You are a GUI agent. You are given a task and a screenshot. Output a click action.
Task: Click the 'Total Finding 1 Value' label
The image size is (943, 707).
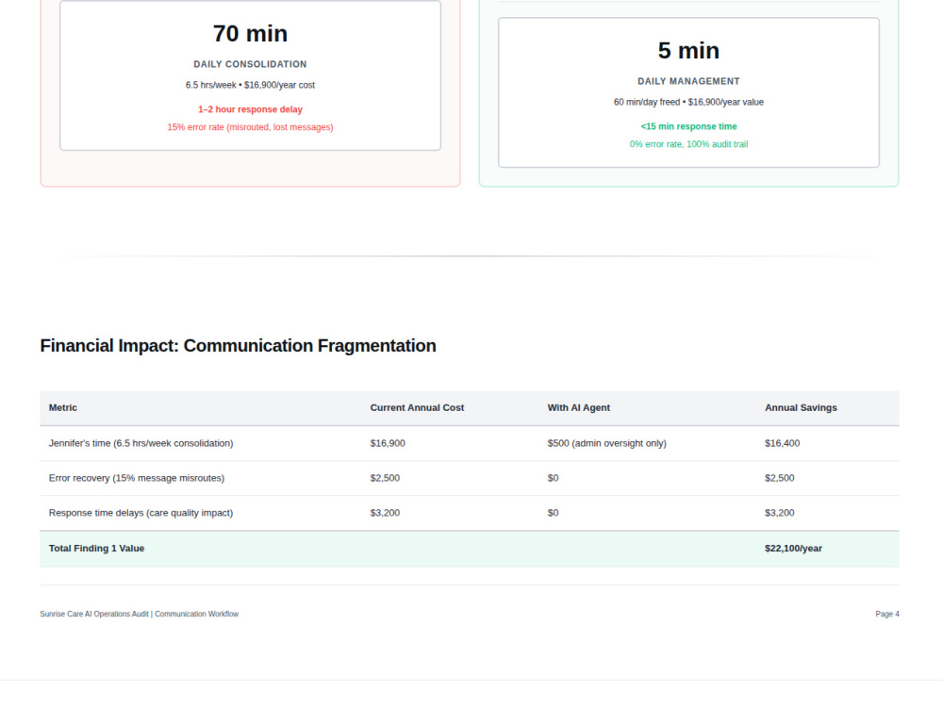[x=96, y=549]
